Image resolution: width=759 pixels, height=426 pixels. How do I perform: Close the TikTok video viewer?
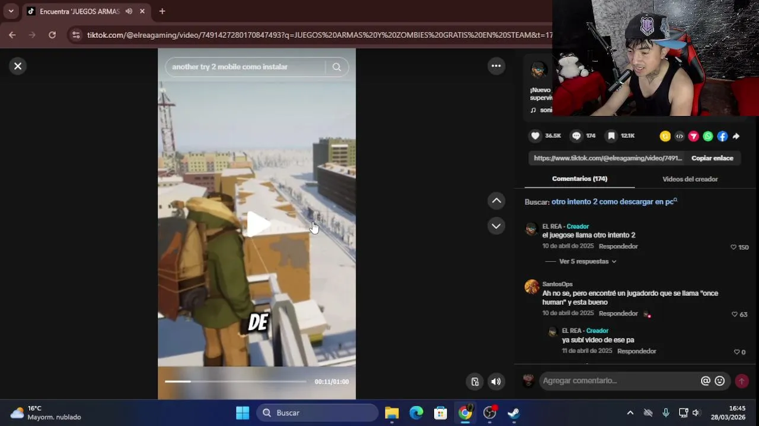pos(18,66)
